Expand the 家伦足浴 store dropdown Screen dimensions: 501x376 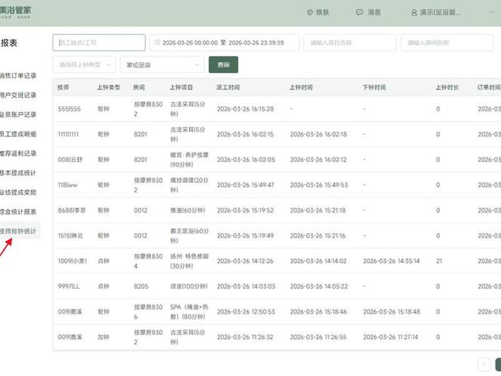point(162,65)
